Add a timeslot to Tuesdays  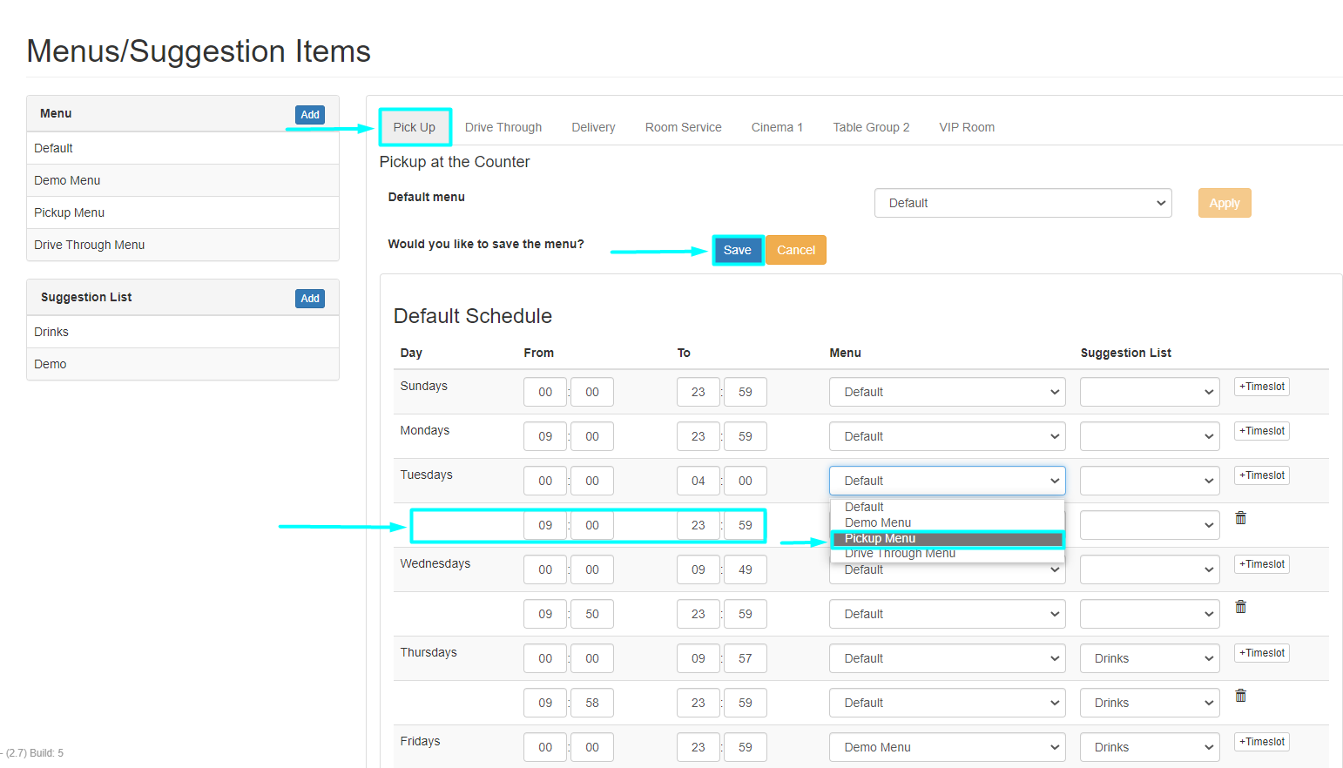(1262, 475)
